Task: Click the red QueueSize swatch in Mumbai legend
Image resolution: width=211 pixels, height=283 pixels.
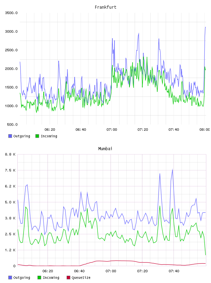Action: (68, 277)
